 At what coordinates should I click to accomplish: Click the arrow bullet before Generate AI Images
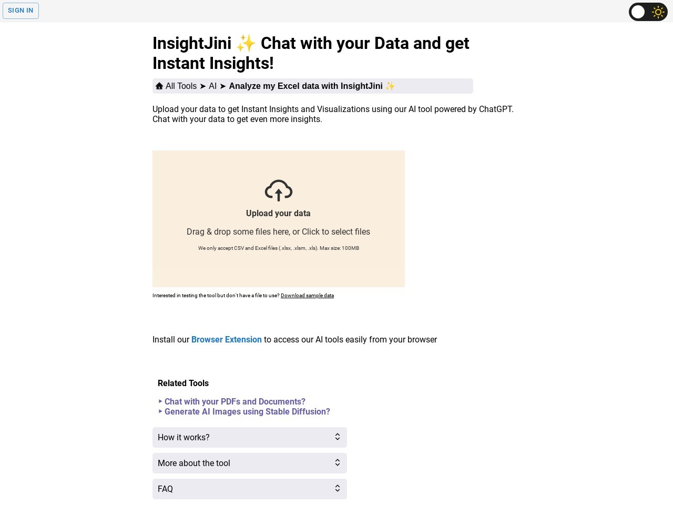(x=160, y=411)
